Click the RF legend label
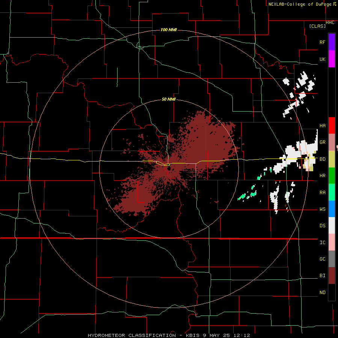This screenshot has width=338, height=338. click(x=322, y=42)
